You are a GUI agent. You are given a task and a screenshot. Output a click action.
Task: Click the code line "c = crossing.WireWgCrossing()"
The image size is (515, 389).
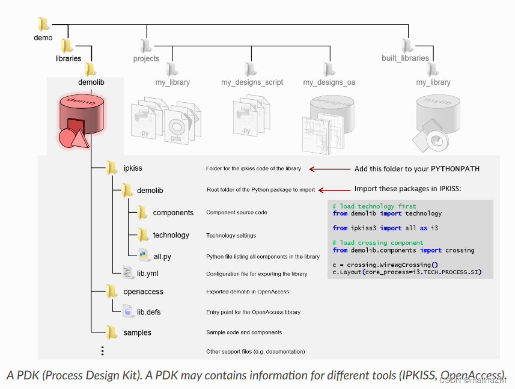(385, 265)
